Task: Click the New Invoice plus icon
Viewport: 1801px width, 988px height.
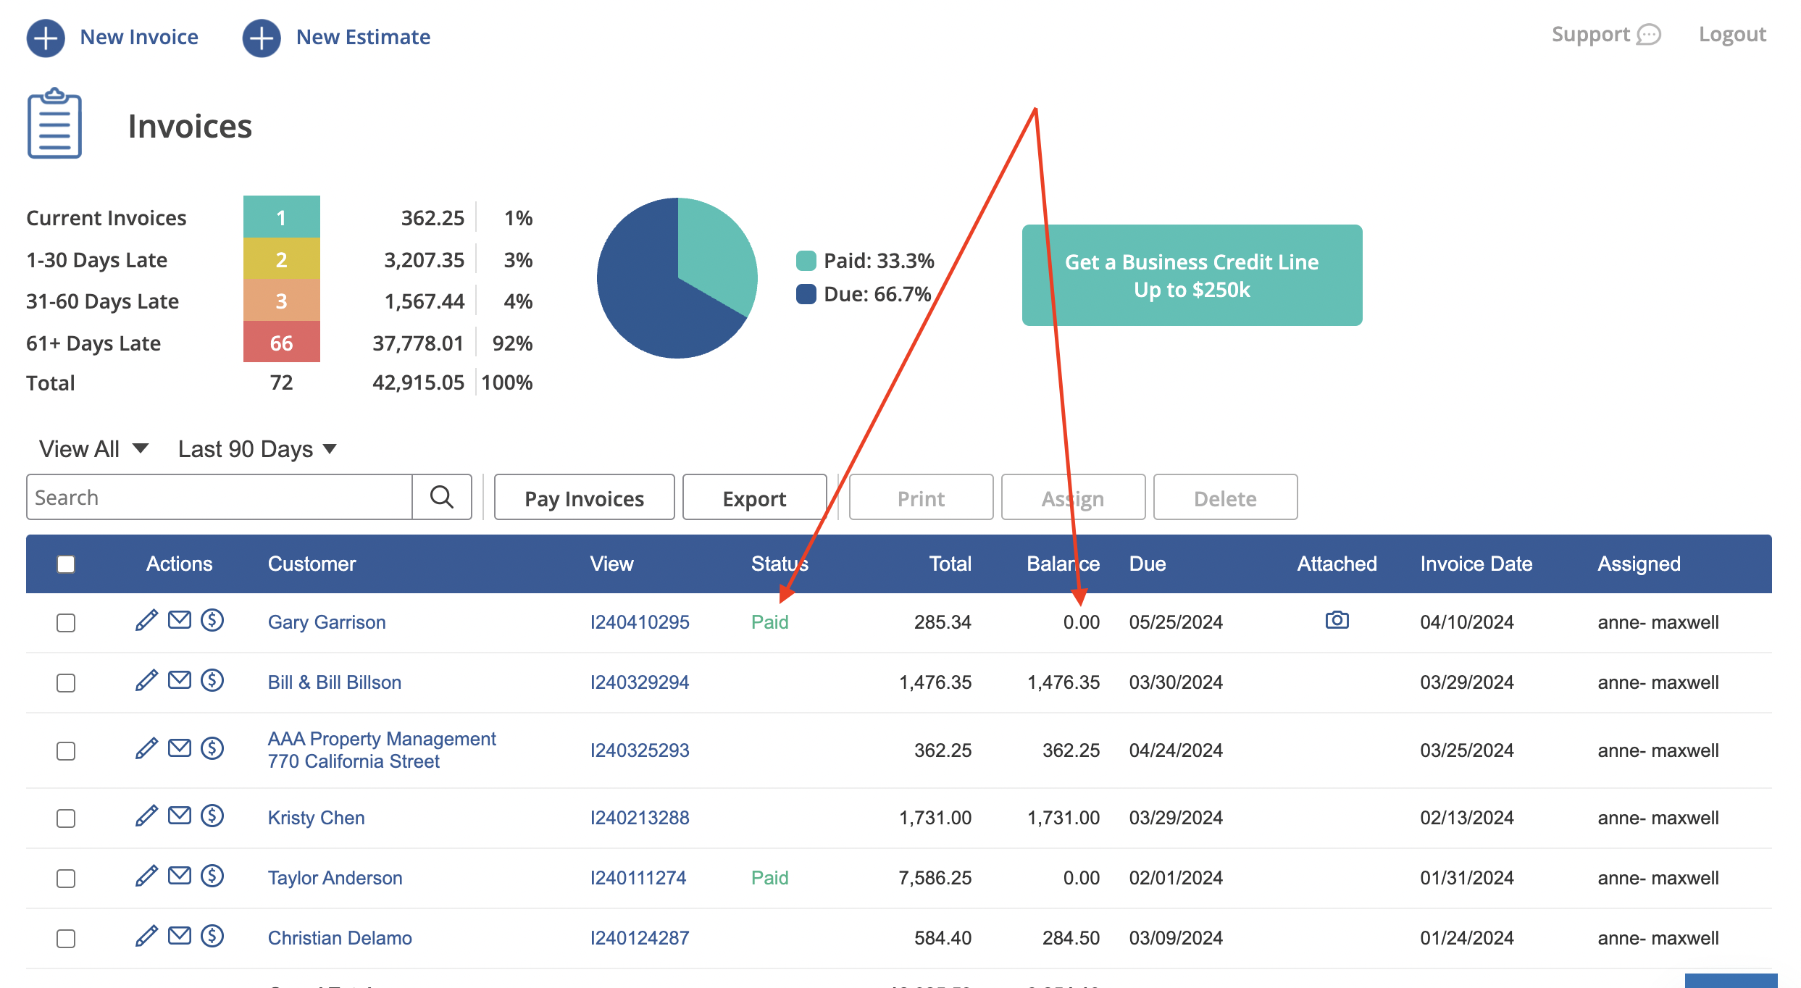Action: [x=46, y=38]
